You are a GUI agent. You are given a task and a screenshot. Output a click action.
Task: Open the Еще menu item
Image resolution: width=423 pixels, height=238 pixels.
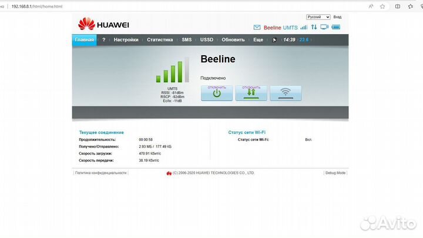click(x=258, y=40)
